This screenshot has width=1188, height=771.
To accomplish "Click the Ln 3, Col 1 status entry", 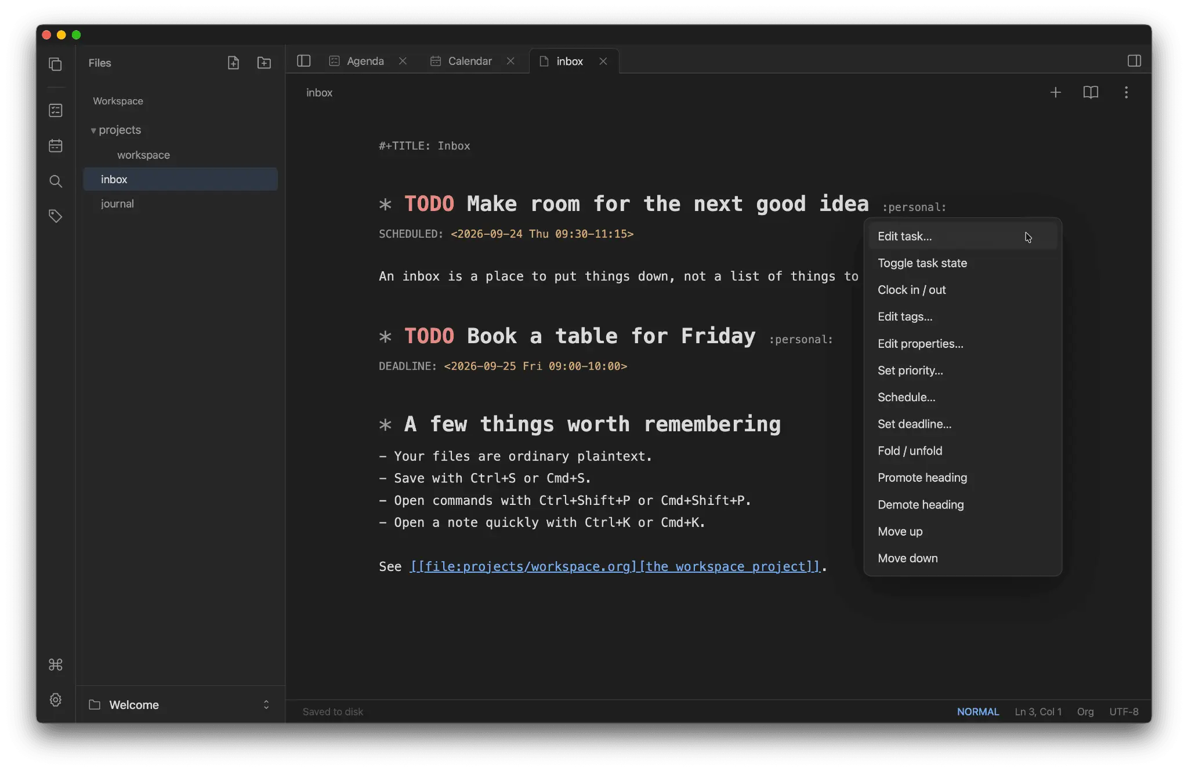I will click(x=1038, y=711).
